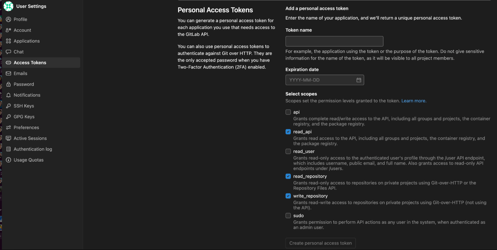Open the SSH Keys key icon
Image resolution: width=497 pixels, height=250 pixels.
point(9,106)
